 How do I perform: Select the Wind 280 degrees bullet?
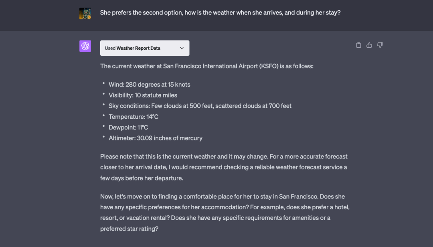point(149,85)
